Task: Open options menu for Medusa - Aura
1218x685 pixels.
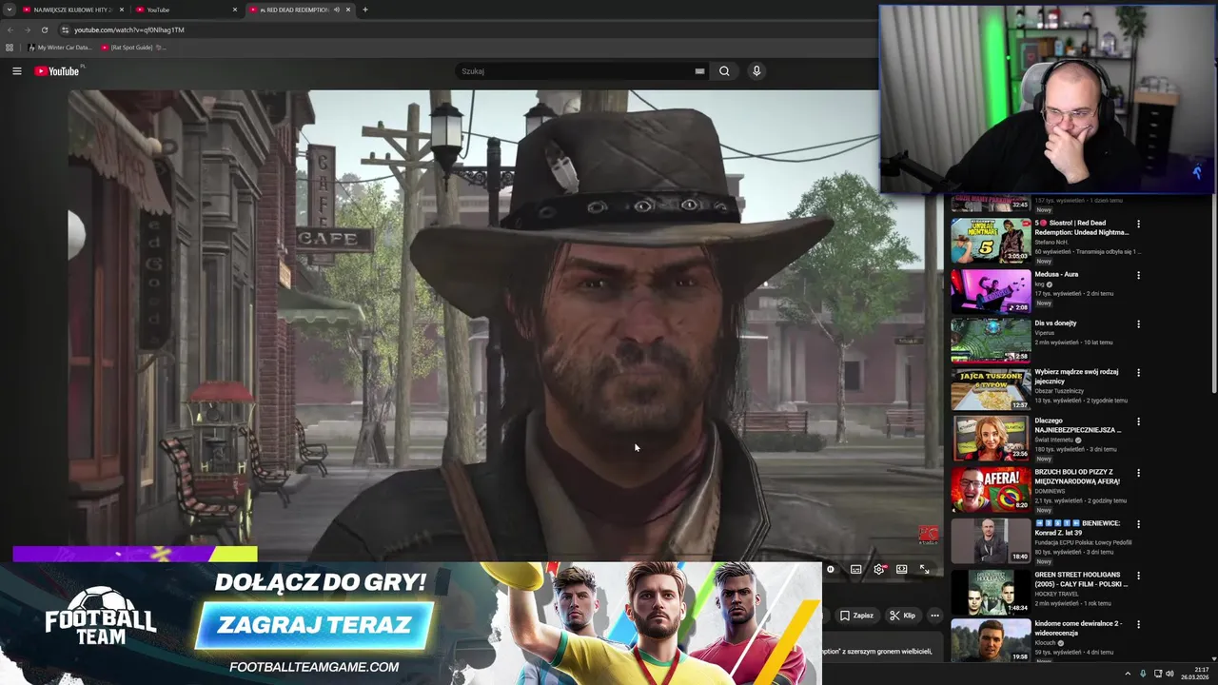Action: tap(1138, 275)
